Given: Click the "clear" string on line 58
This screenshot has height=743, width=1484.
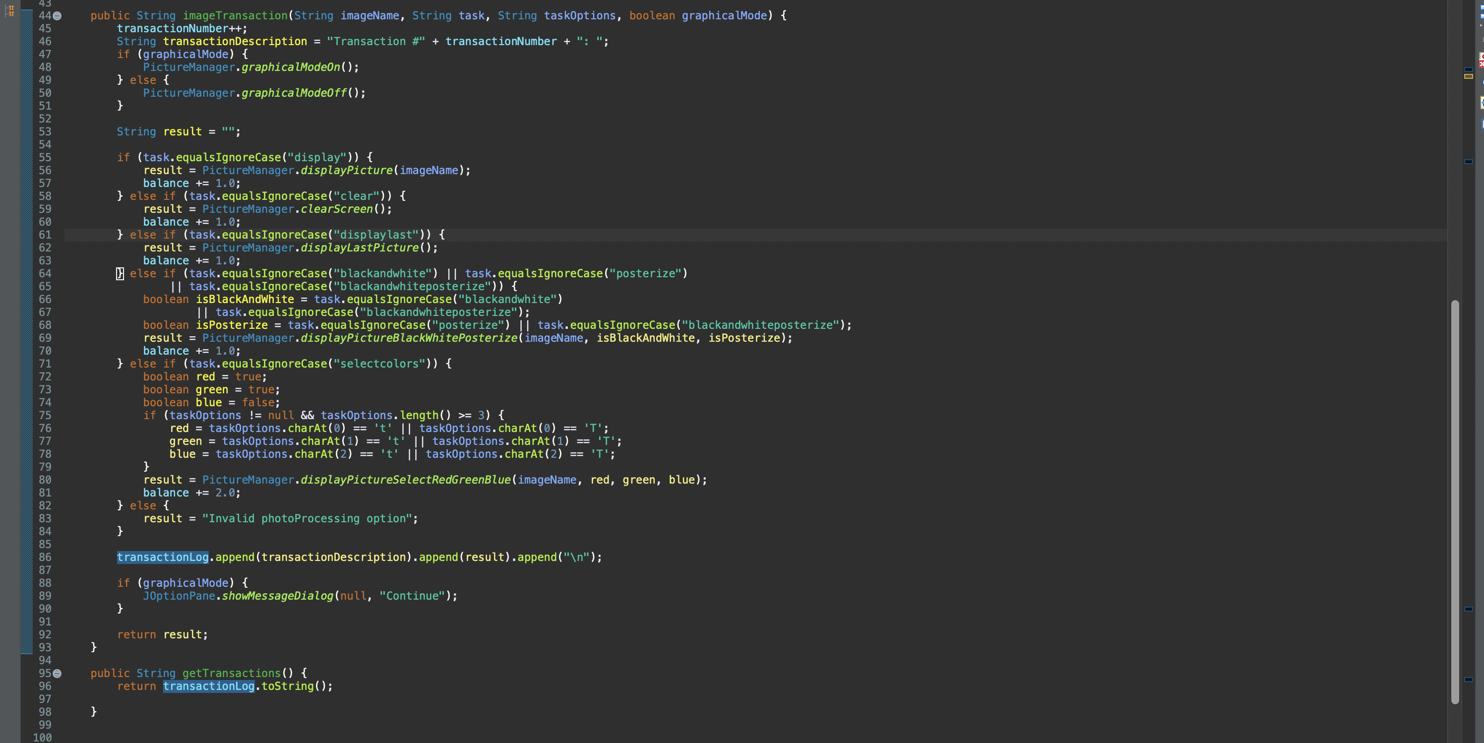Looking at the screenshot, I should (x=357, y=196).
